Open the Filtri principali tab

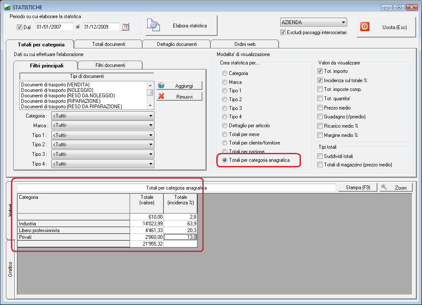point(47,65)
